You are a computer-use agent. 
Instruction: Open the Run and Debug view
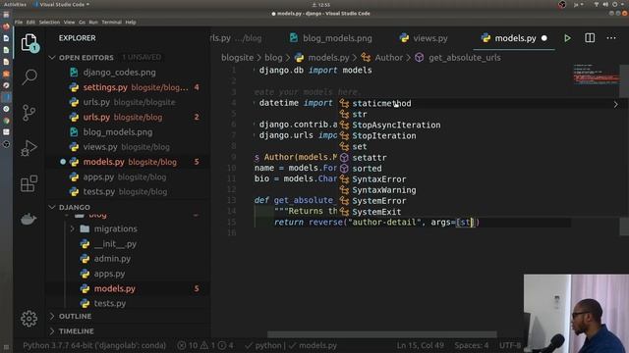click(x=29, y=148)
